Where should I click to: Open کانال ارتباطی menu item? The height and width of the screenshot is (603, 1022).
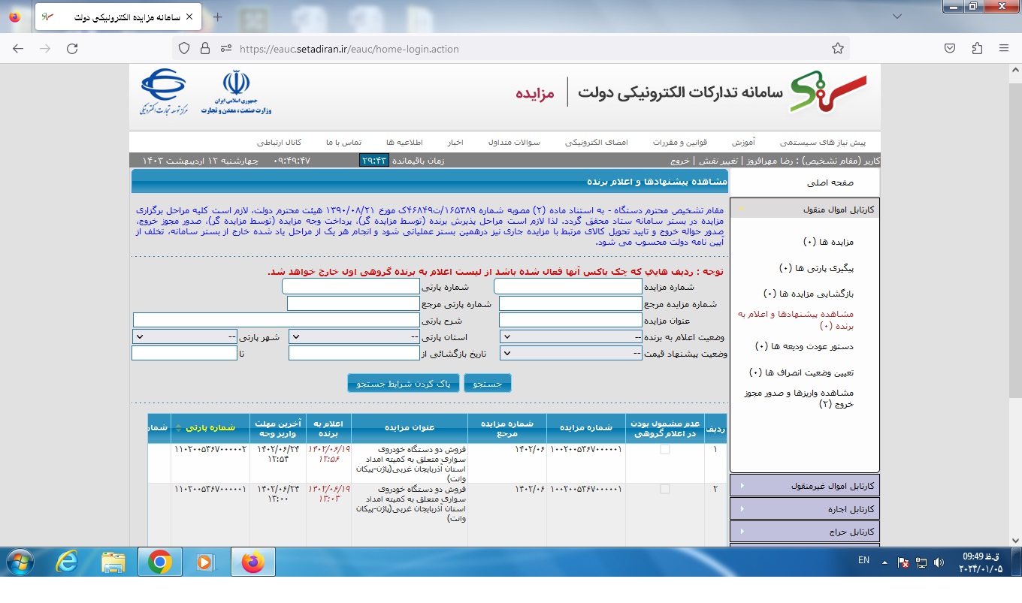click(x=280, y=142)
